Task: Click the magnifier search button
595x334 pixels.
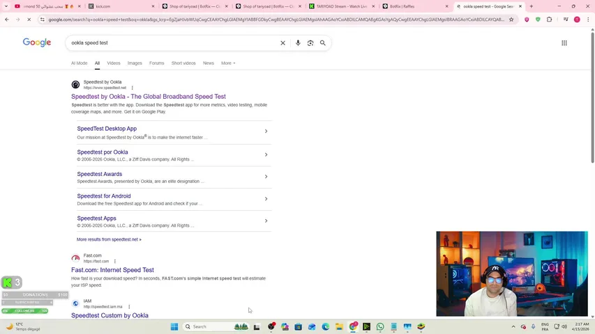Action: tap(322, 43)
